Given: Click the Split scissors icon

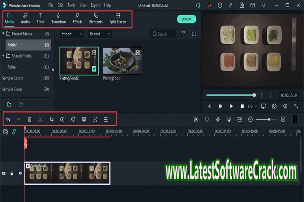Looking at the screenshot, I should click(x=41, y=120).
